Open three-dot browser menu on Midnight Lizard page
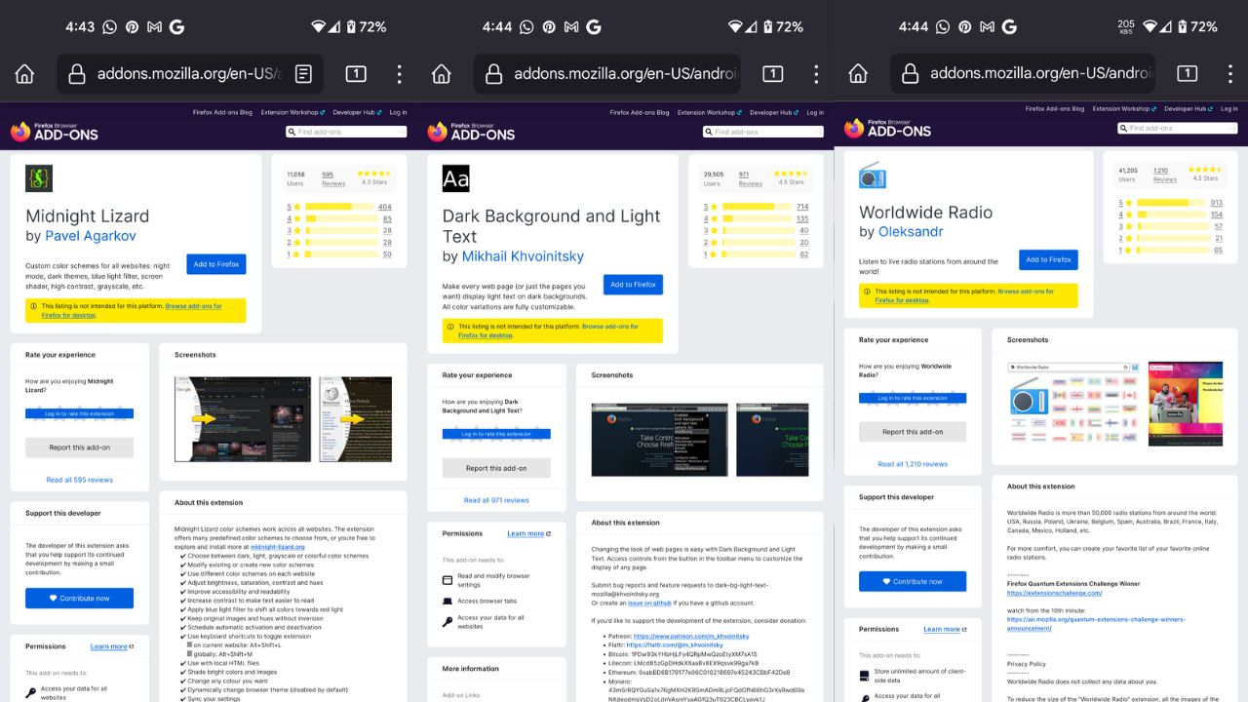Screen dimensions: 1248x702 [x=399, y=74]
